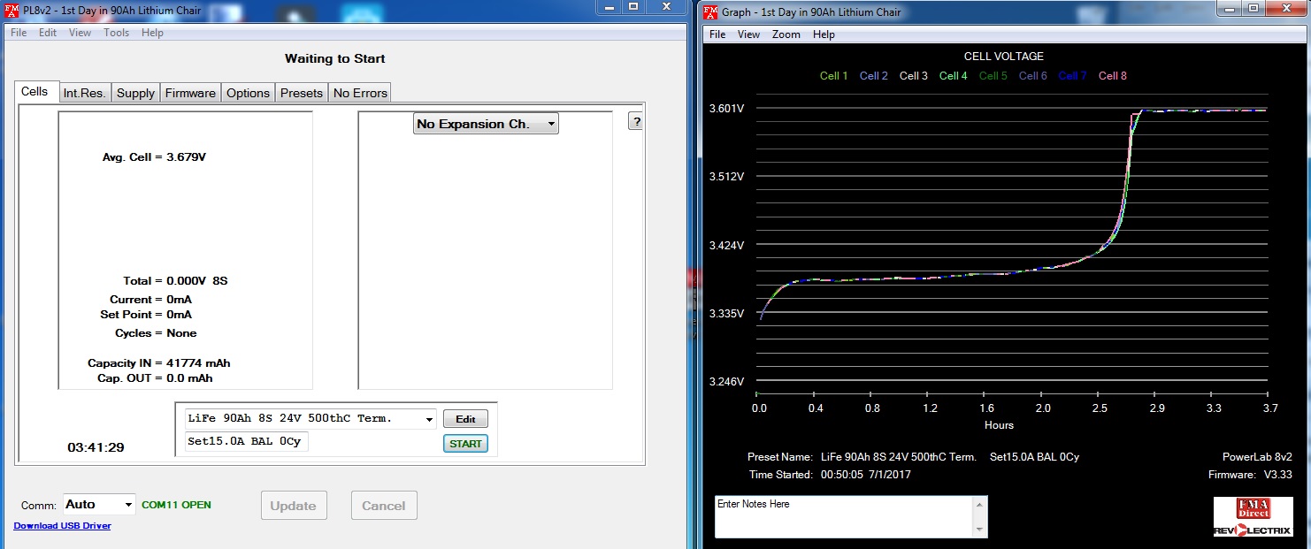Screen dimensions: 1311x549
Task: Click the question mark help button
Action: point(635,122)
